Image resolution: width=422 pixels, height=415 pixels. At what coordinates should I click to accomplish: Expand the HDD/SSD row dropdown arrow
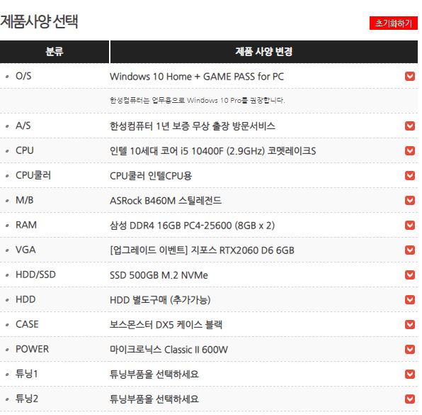(x=410, y=275)
